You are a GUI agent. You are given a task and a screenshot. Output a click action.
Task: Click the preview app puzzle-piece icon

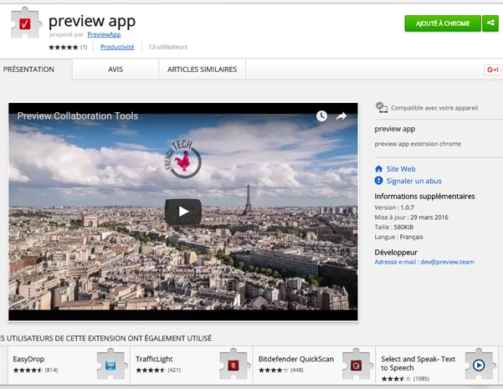click(x=26, y=23)
